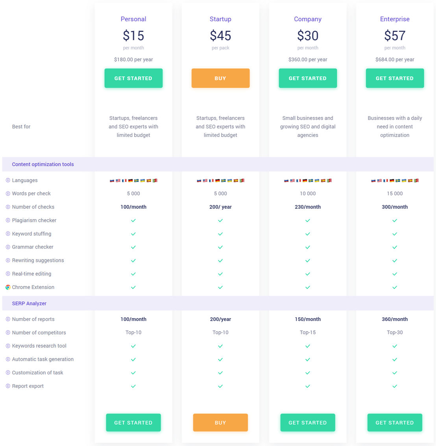436x446 pixels.
Task: Click the info icon beside Languages
Action: (x=8, y=180)
